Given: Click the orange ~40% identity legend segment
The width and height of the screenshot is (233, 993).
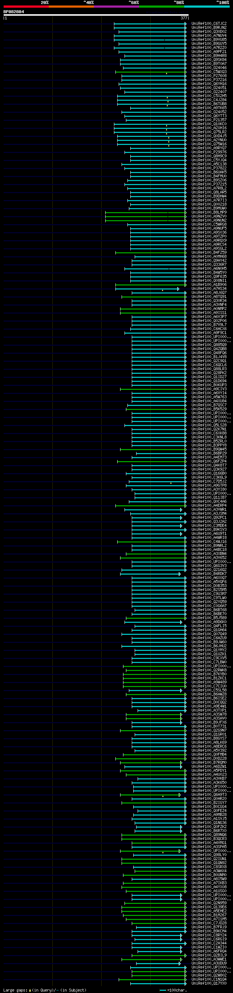Looking at the screenshot, I should (x=71, y=7).
